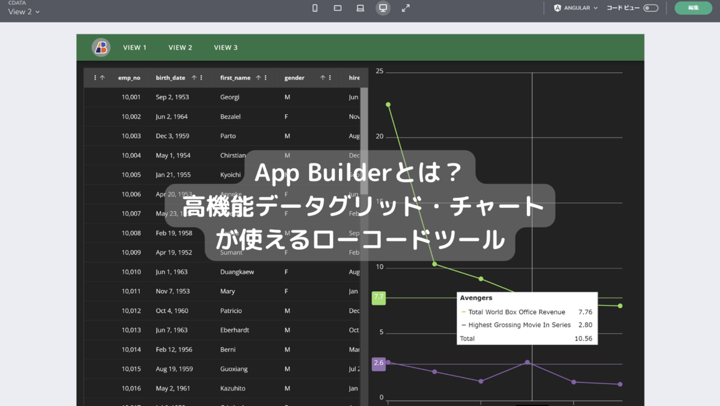
Task: Click the Guoxiang first name cell
Action: (x=234, y=369)
